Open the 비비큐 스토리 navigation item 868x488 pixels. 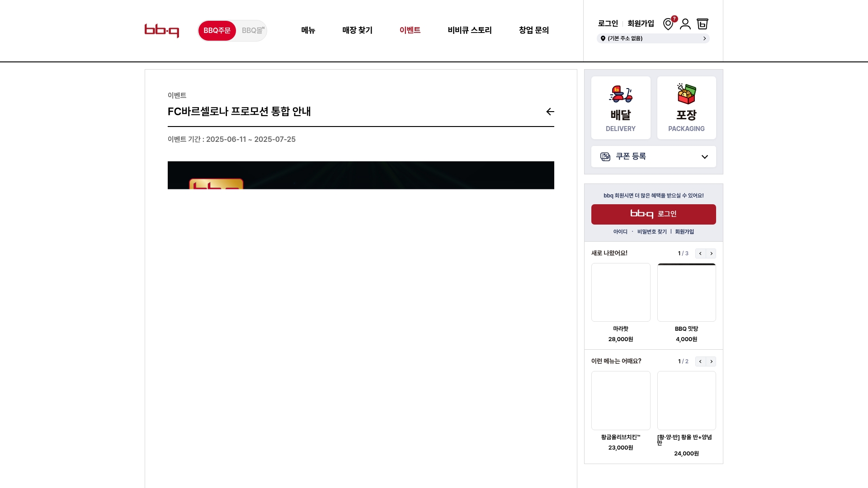[470, 30]
